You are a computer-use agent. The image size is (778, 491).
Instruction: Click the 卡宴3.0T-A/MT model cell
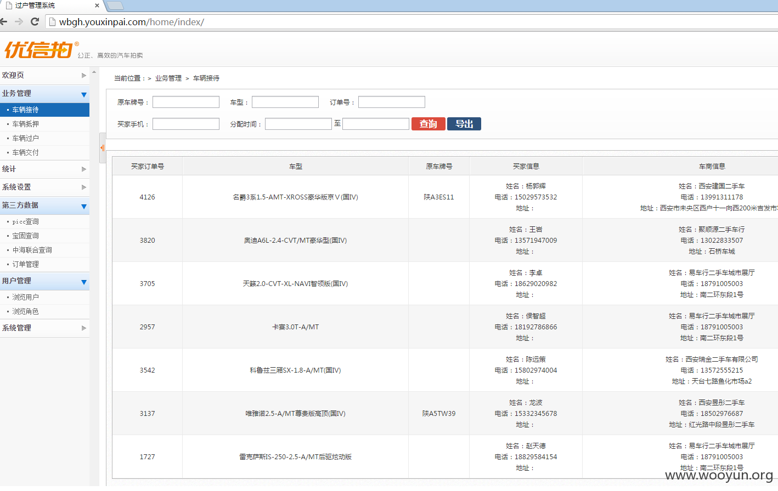pyautogui.click(x=296, y=327)
